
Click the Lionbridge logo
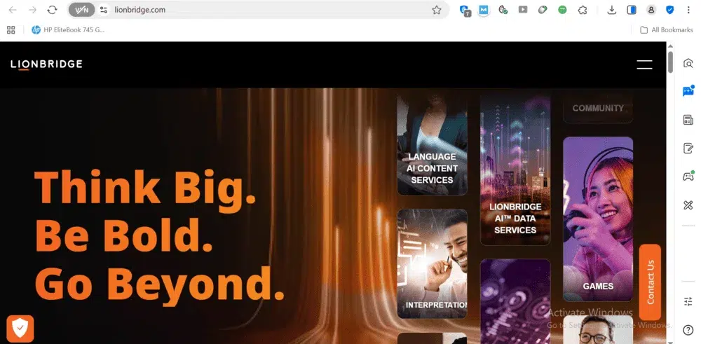[46, 64]
